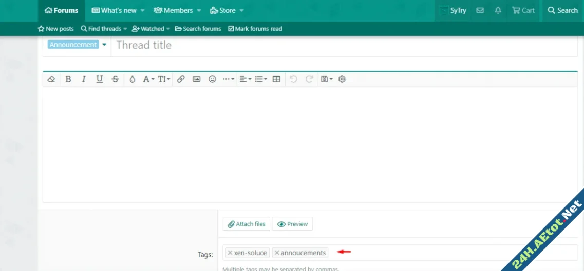The width and height of the screenshot is (584, 271).
Task: Toggle underline formatting
Action: click(x=100, y=79)
